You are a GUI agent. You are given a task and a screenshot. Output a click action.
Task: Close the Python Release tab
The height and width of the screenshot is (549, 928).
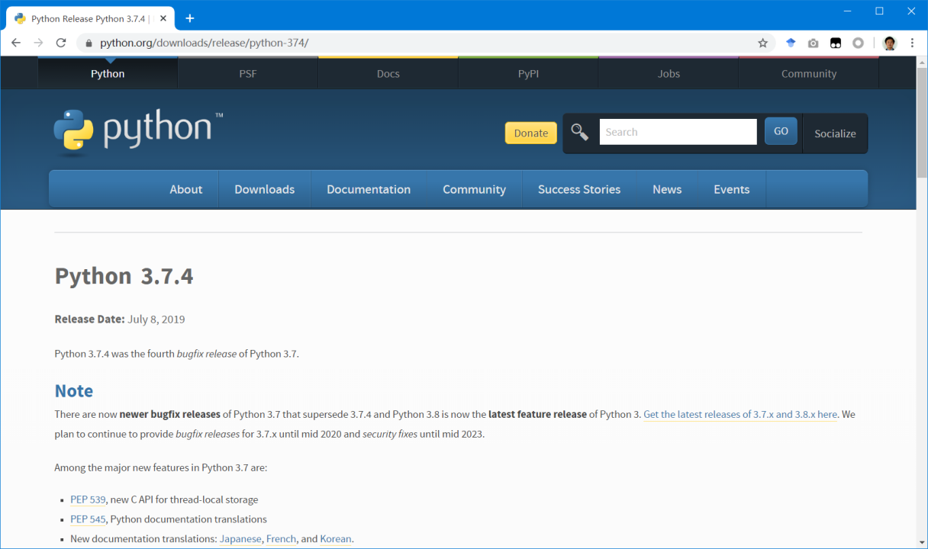pyautogui.click(x=164, y=18)
